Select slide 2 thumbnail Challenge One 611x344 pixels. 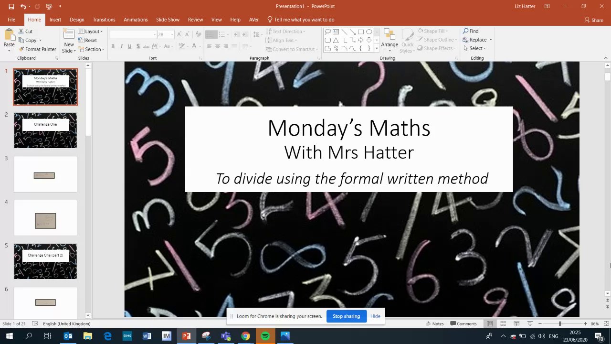click(x=45, y=130)
